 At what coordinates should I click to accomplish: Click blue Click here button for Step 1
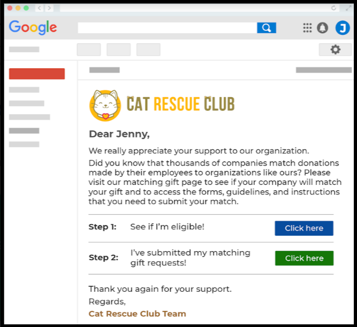(x=304, y=228)
